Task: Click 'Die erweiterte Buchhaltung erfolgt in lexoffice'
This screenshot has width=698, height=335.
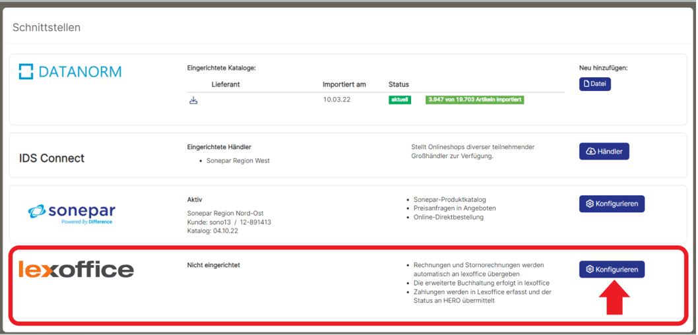Action: [481, 283]
